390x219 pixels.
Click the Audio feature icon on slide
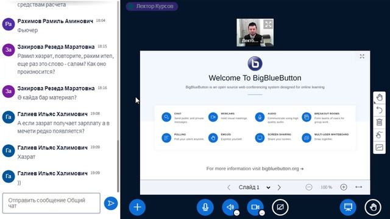(x=260, y=117)
